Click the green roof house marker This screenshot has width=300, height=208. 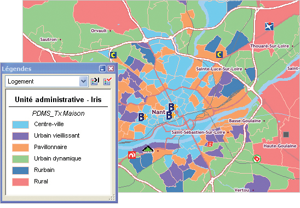[148, 150]
